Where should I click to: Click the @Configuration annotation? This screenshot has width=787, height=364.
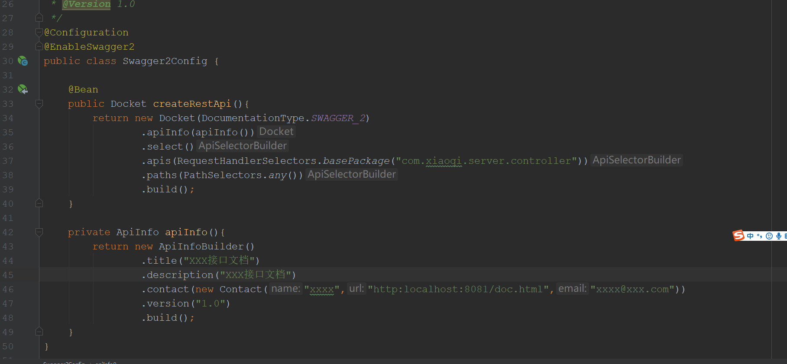pyautogui.click(x=86, y=32)
